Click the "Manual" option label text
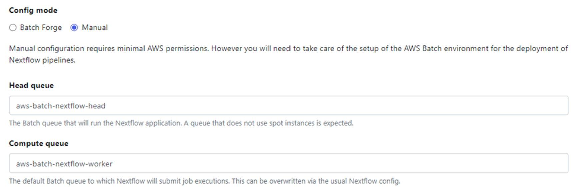Screen dimensions: 579x190 (95, 28)
